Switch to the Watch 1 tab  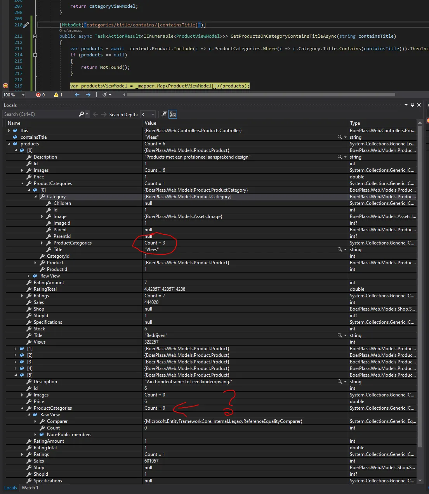(30, 488)
